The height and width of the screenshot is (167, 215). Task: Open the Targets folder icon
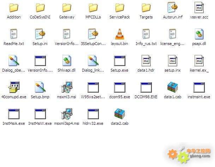pyautogui.click(x=146, y=7)
